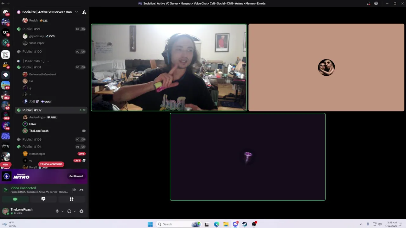Select voice channel Public | #102
This screenshot has width=406, height=228.
tap(51, 110)
